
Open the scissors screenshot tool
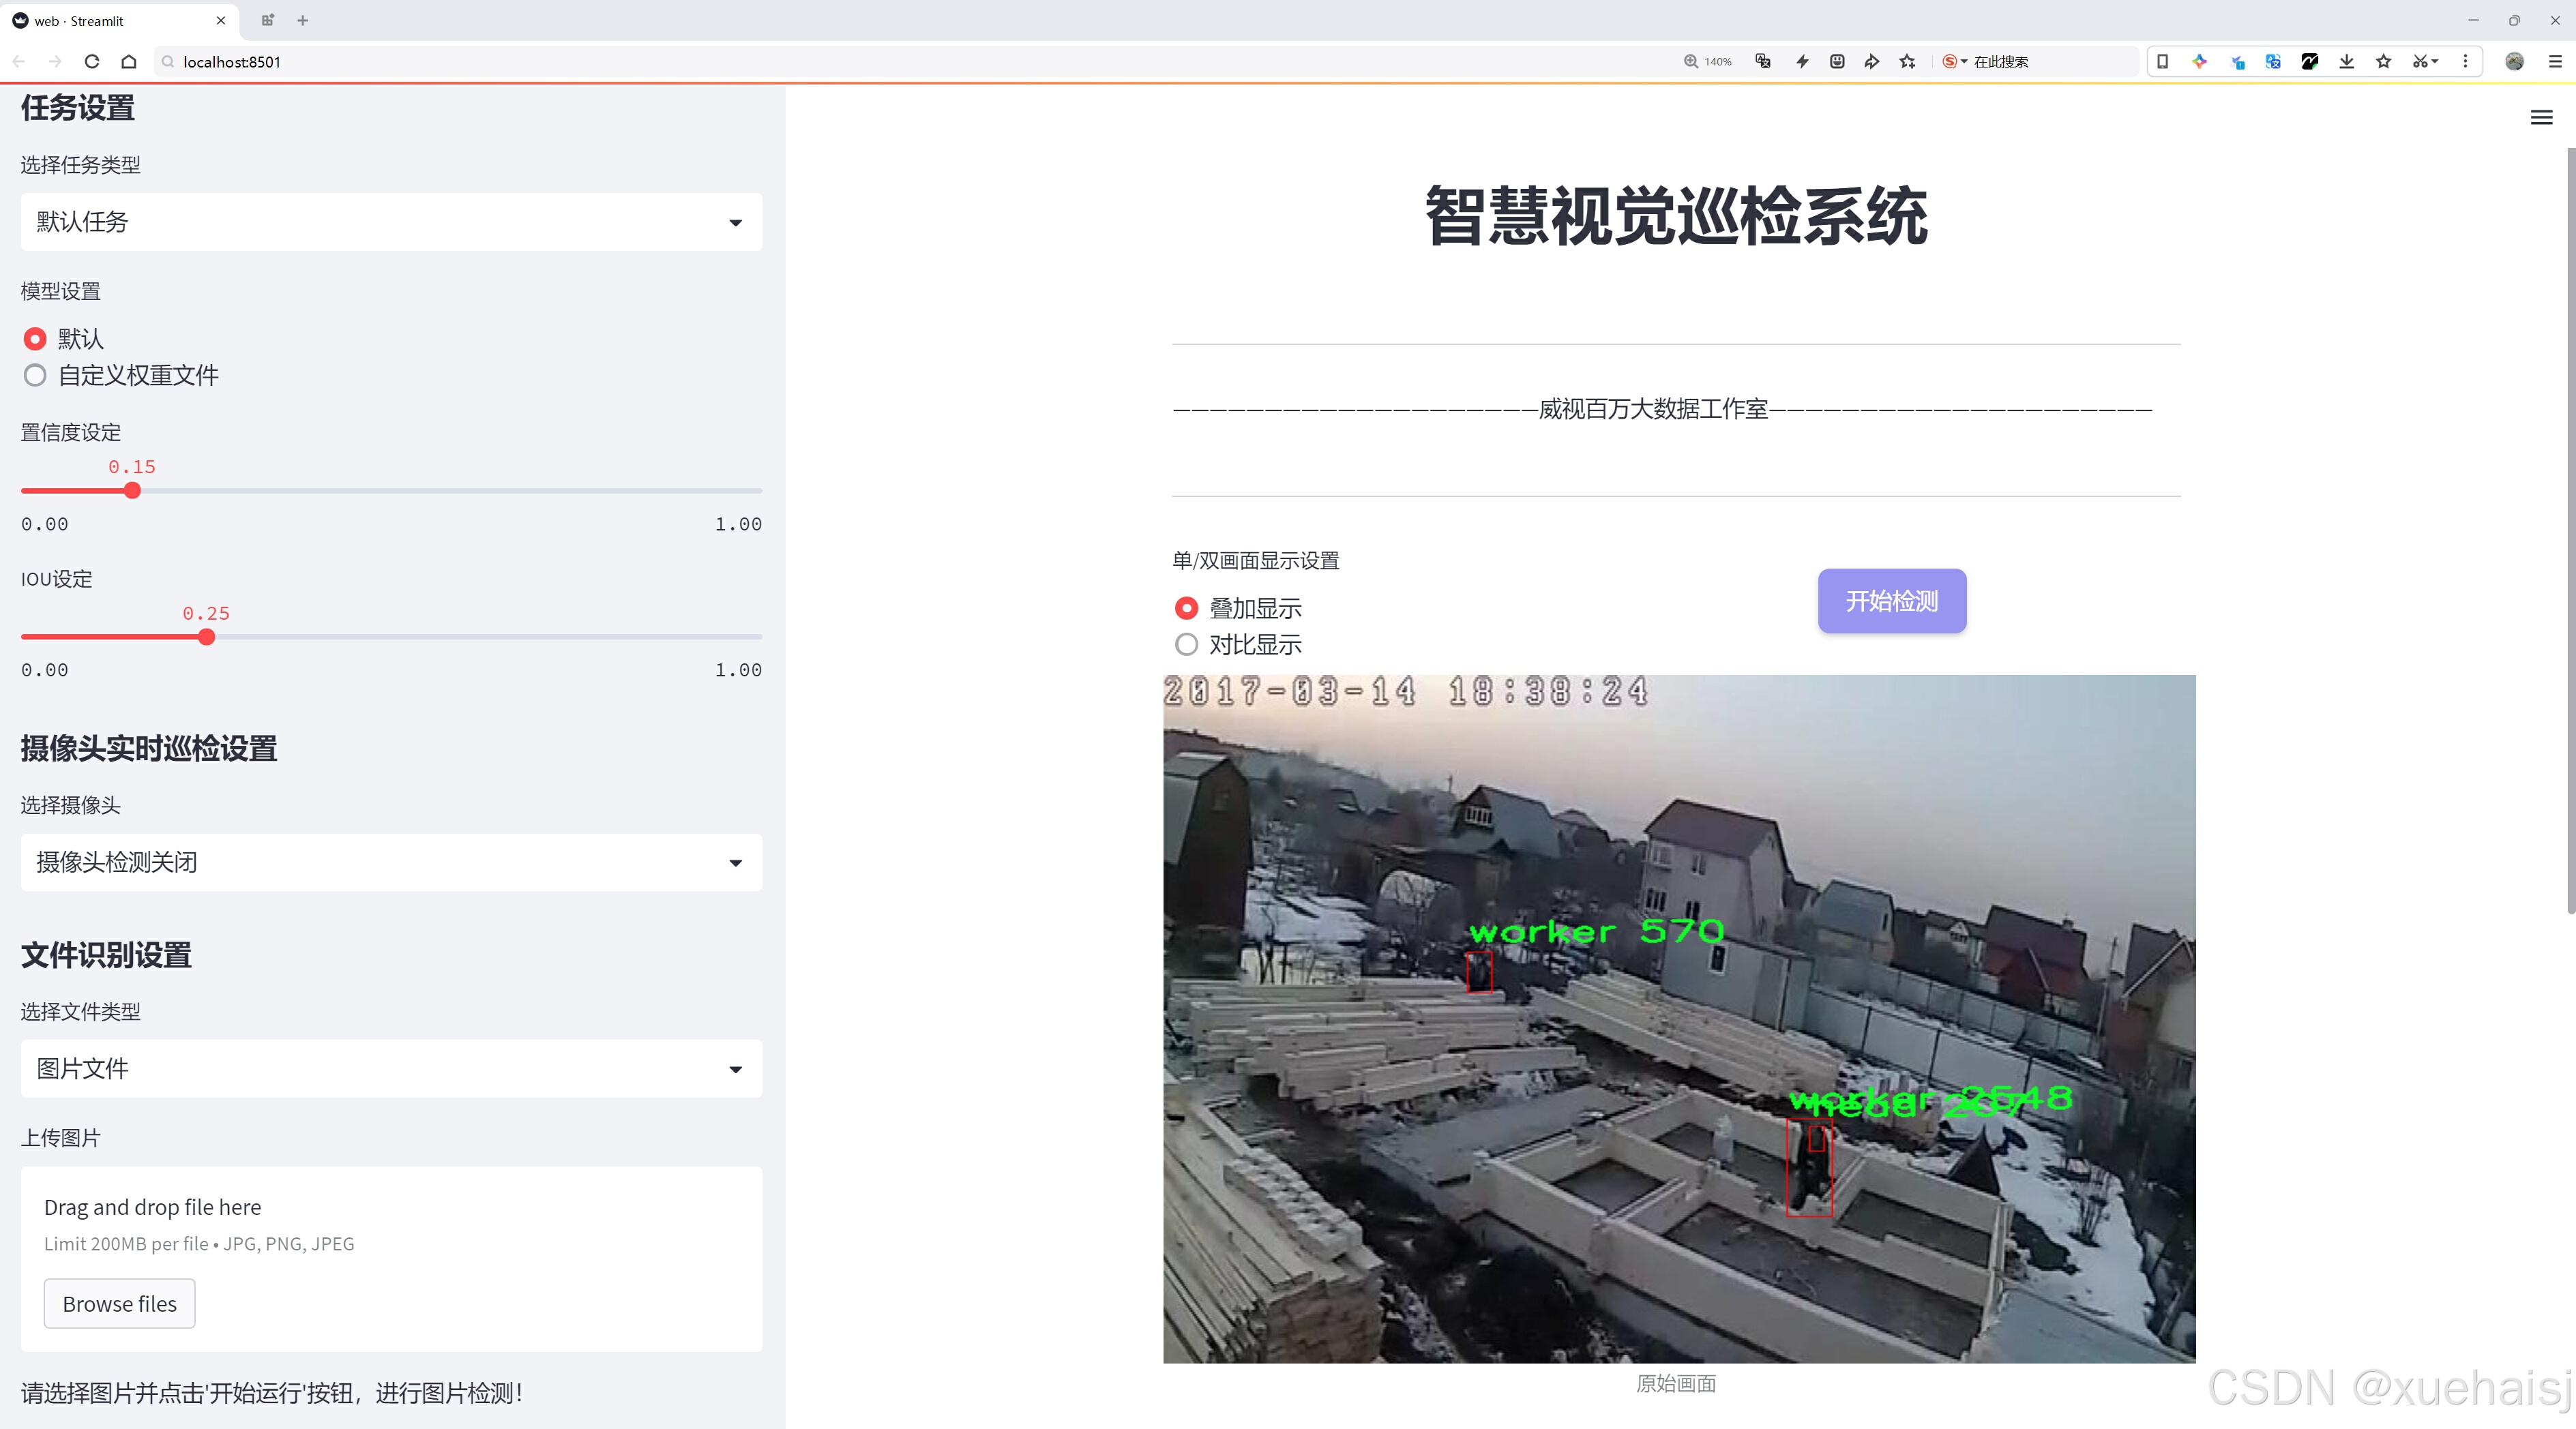pos(2419,62)
